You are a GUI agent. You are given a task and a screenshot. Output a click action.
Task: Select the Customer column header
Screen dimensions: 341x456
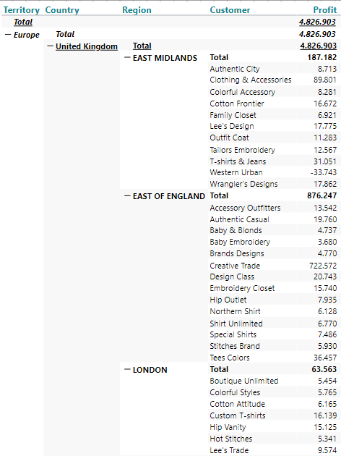[x=230, y=10]
